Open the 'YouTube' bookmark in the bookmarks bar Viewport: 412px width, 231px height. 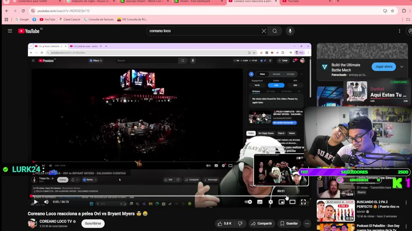[47, 19]
